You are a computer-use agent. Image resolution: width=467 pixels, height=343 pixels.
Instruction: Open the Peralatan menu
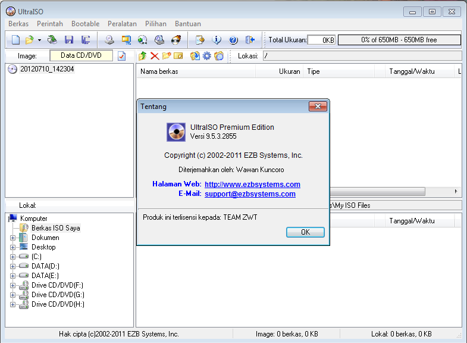(x=122, y=24)
